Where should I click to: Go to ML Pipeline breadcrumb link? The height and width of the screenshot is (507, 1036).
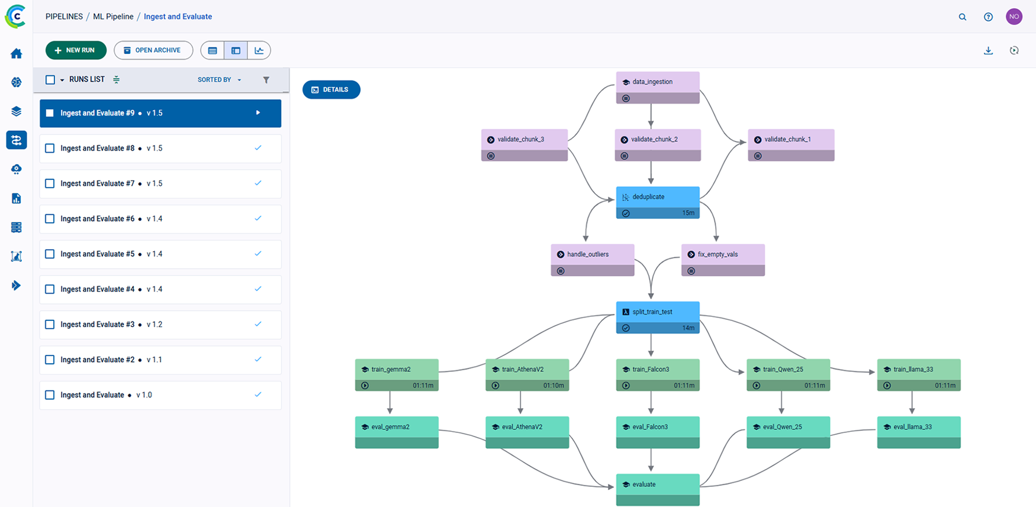tap(113, 17)
